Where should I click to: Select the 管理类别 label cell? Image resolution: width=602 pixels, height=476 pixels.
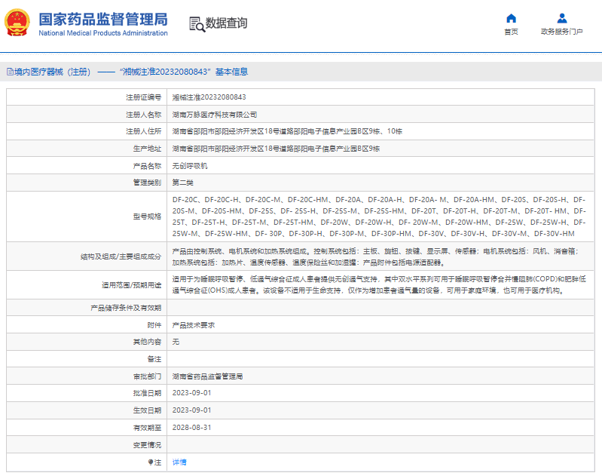87,183
